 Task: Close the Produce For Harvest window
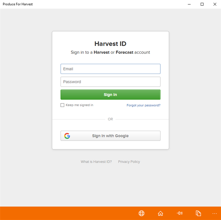pos(215,4)
